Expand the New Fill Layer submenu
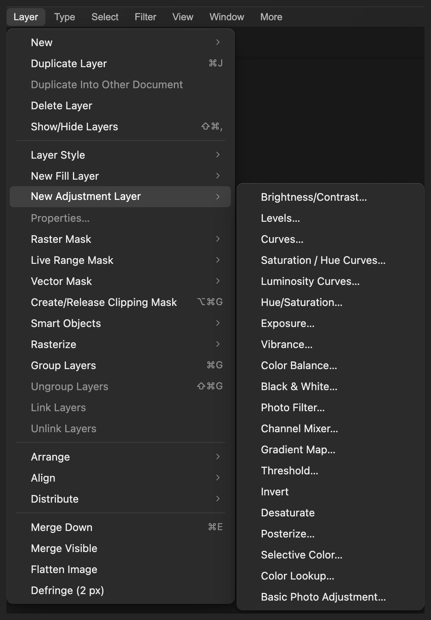 tap(120, 176)
